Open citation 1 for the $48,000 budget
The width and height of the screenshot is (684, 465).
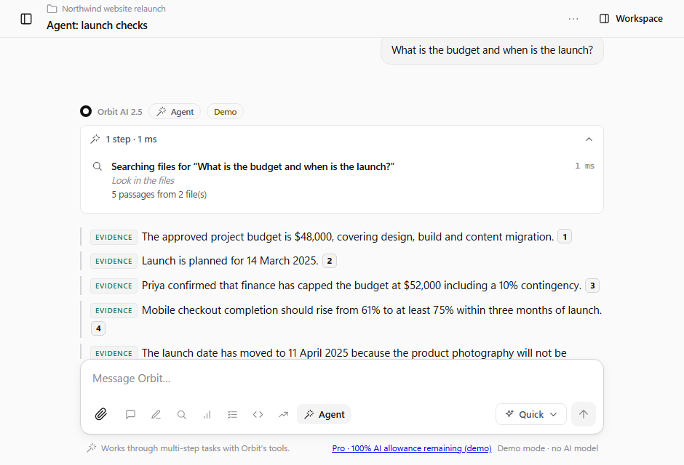tap(565, 237)
